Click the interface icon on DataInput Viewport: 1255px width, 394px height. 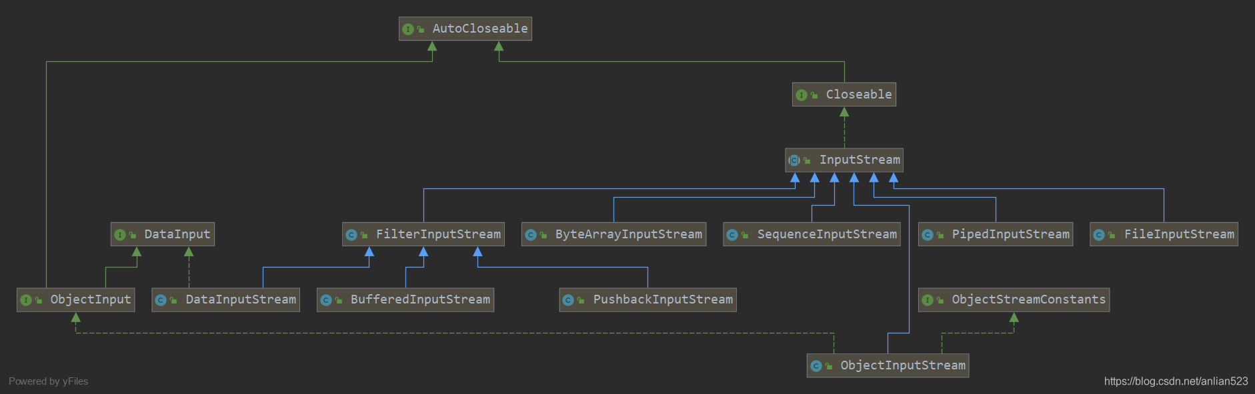click(120, 235)
